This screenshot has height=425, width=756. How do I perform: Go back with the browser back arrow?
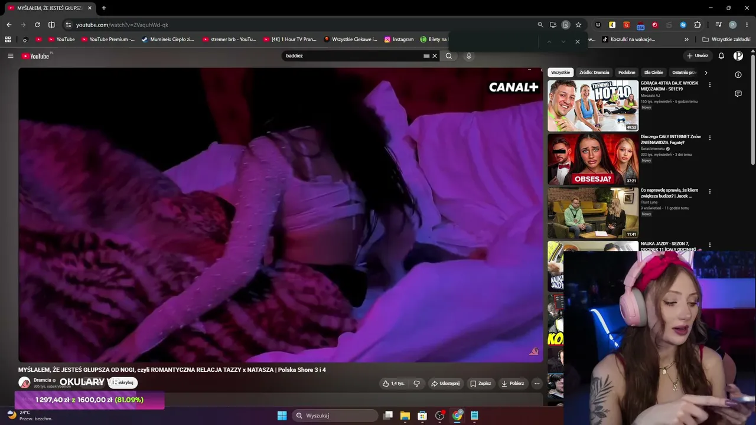click(9, 25)
